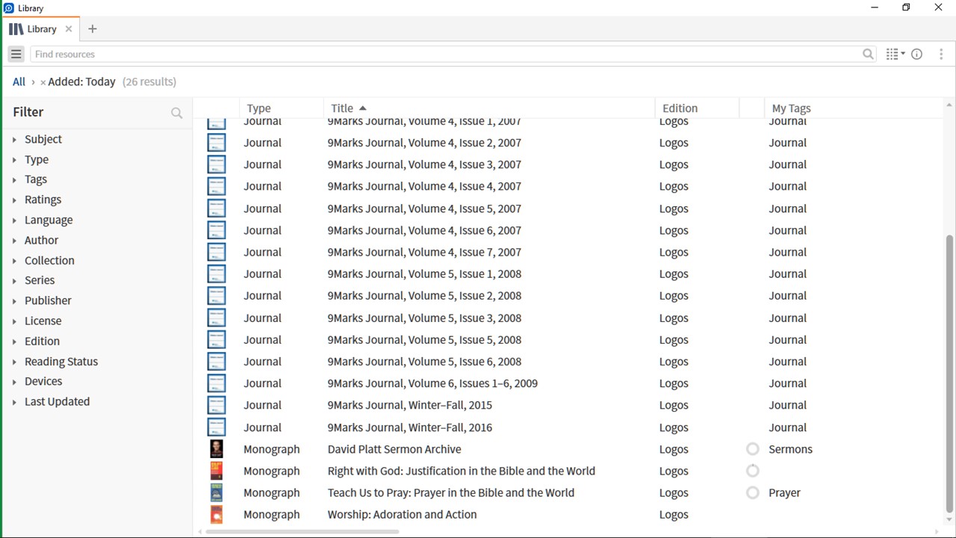Expand the Author filter
This screenshot has height=538, width=956.
(14, 241)
